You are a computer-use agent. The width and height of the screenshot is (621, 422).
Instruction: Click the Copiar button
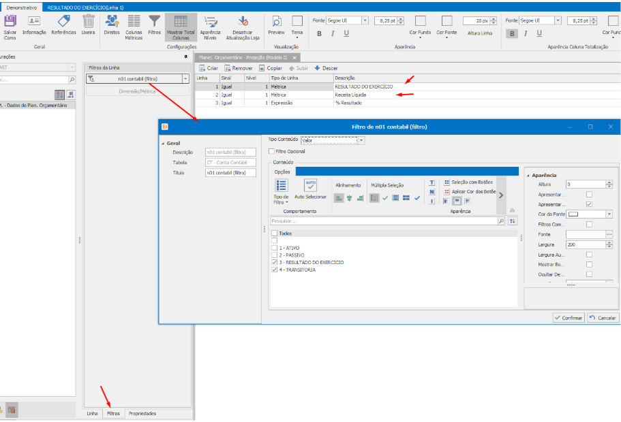(271, 68)
